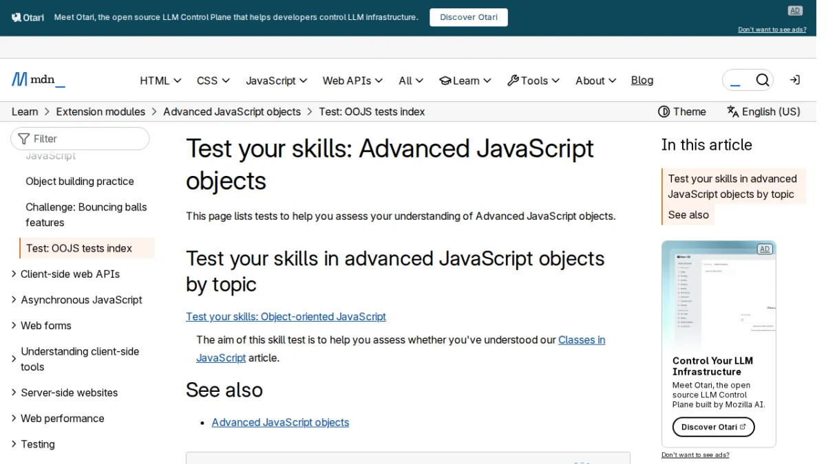
Task: Click the Learn breadcrumb link
Action: [x=25, y=111]
